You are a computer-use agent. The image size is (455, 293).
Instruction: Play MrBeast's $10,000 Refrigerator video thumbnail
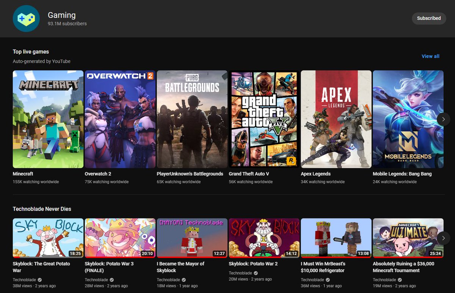click(336, 238)
